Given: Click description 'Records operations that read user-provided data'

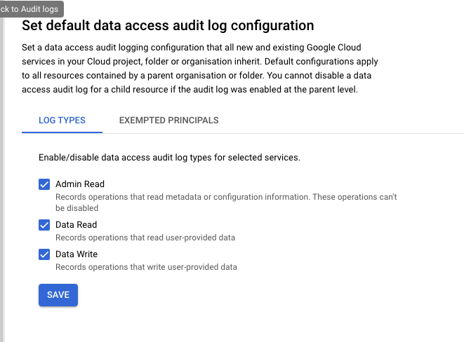Looking at the screenshot, I should (145, 238).
